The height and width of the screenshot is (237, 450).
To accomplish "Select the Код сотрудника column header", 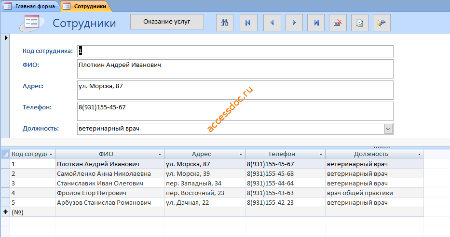I will coord(32,154).
